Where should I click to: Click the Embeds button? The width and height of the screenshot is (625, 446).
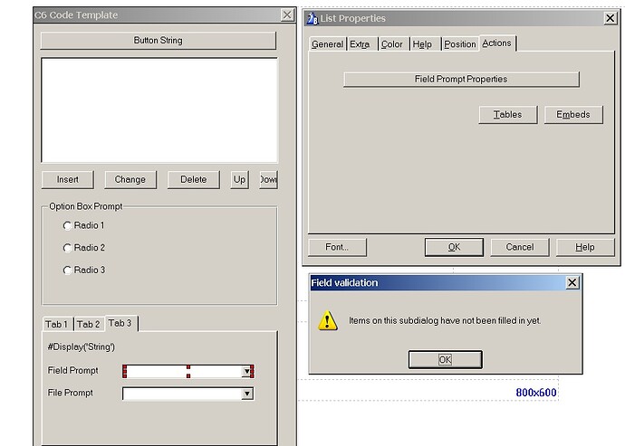[x=573, y=115]
